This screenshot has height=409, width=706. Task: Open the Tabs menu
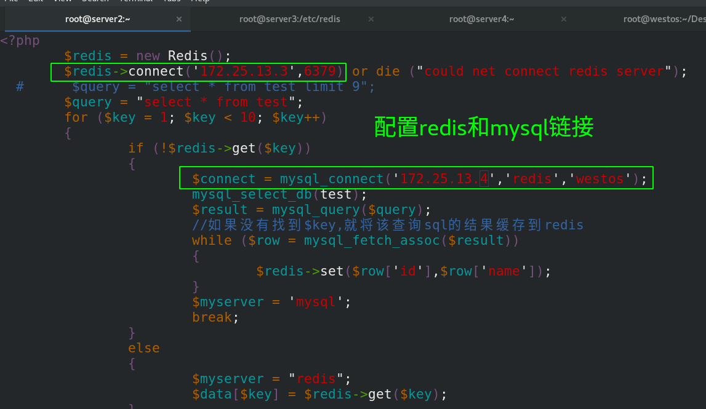172,1
